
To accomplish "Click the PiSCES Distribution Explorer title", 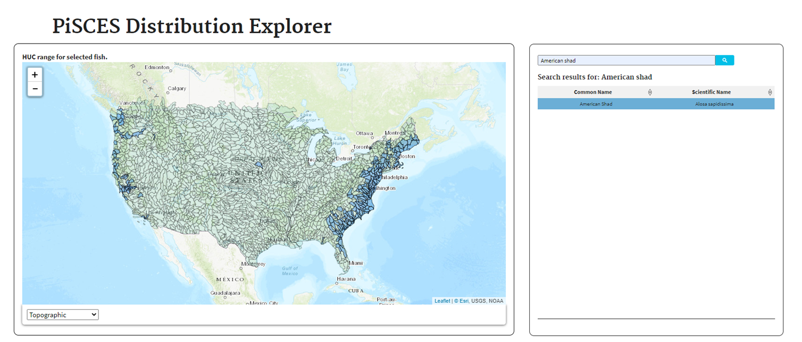I will tap(192, 26).
